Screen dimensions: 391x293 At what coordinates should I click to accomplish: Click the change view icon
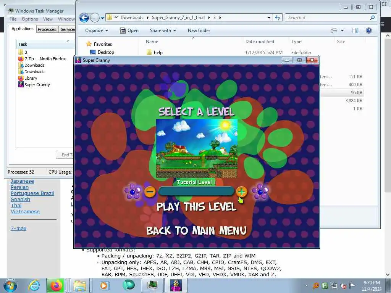pos(334,31)
